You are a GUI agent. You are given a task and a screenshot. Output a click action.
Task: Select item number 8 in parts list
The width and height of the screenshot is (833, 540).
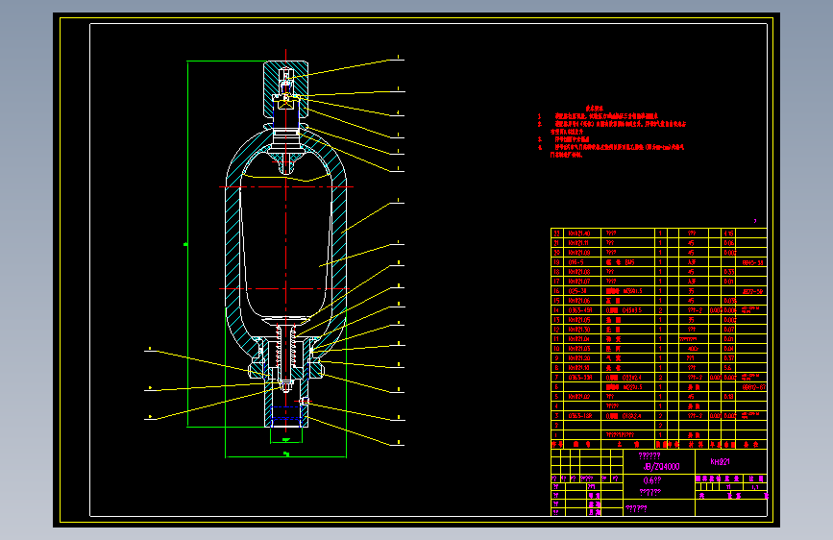(x=556, y=367)
